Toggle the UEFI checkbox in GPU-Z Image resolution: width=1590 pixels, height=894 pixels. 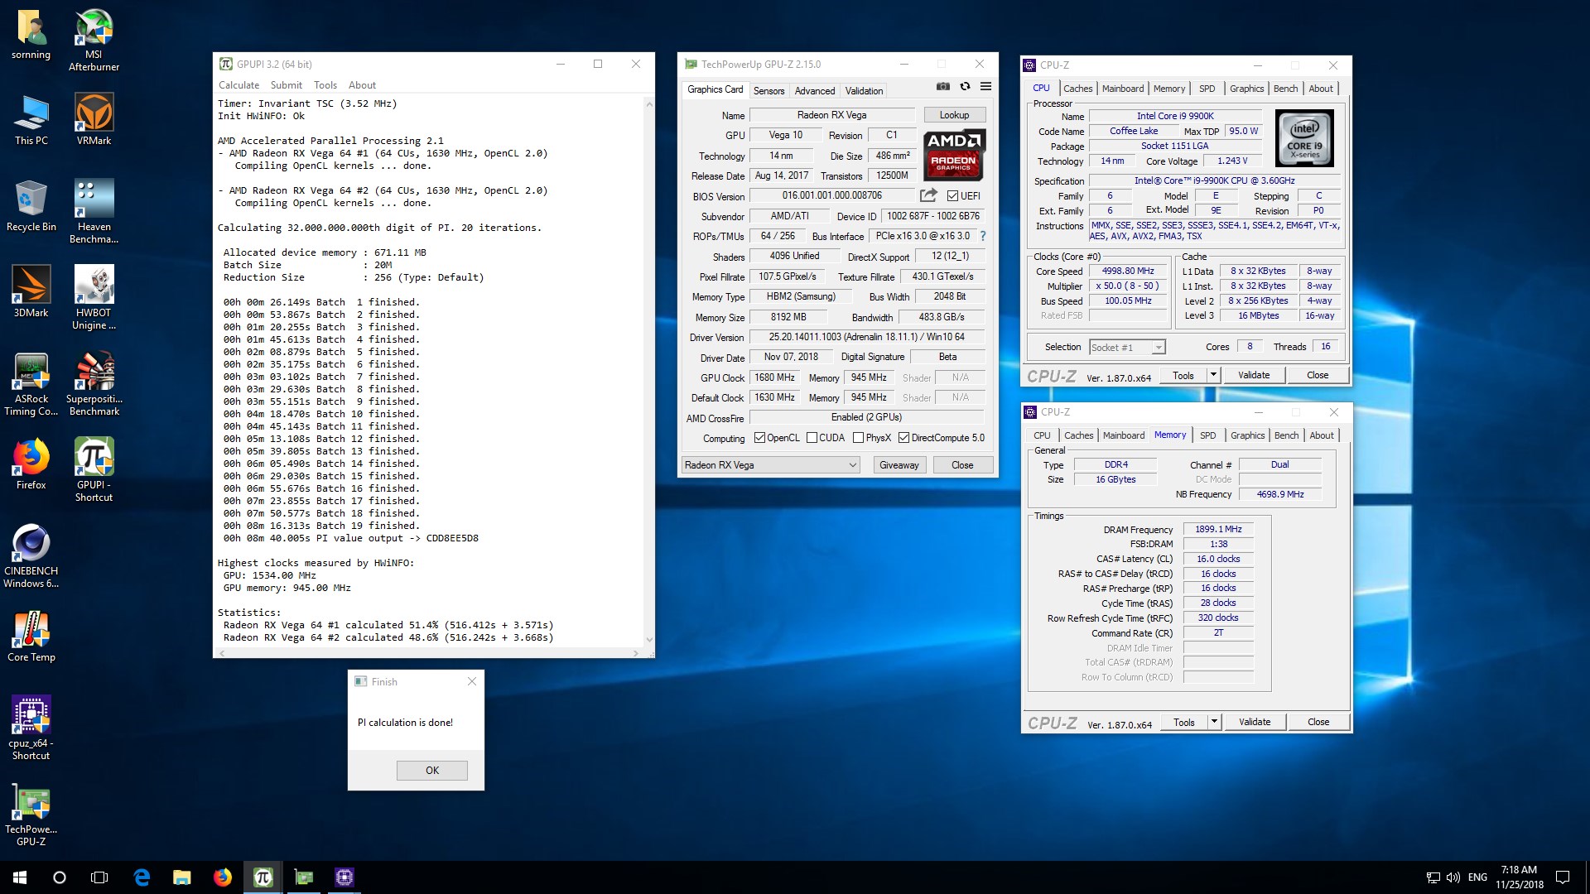point(952,196)
